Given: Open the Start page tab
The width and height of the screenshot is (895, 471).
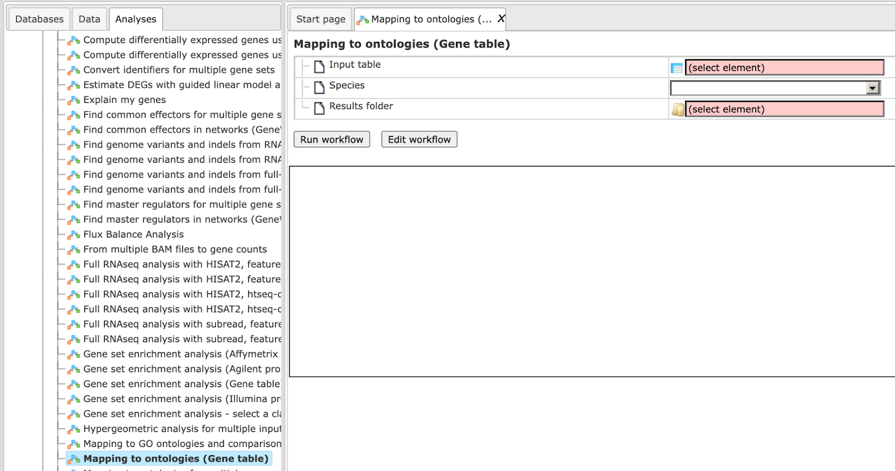Looking at the screenshot, I should coord(321,19).
